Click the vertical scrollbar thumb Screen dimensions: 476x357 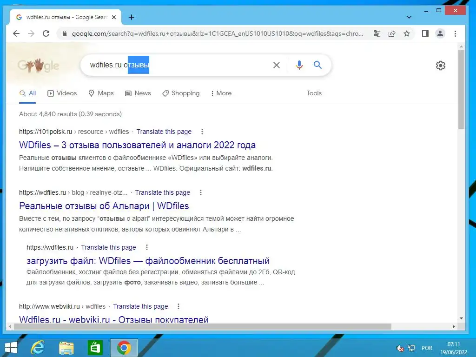[x=461, y=90]
